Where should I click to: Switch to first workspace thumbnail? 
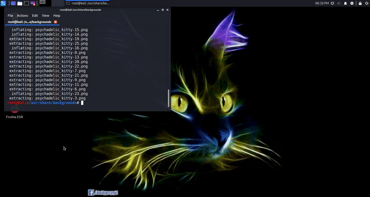[45, 3]
